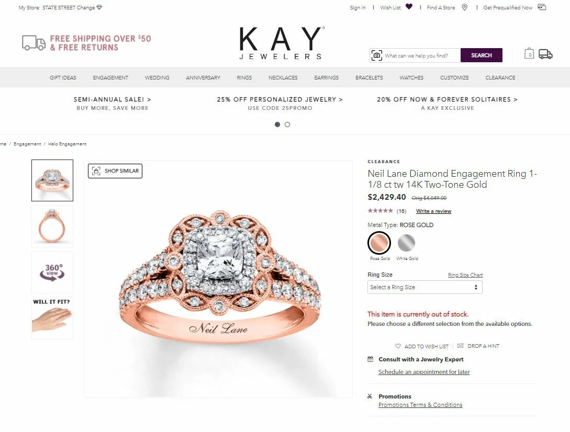The image size is (570, 432).
Task: Click the Wish List heart icon
Action: tap(409, 7)
